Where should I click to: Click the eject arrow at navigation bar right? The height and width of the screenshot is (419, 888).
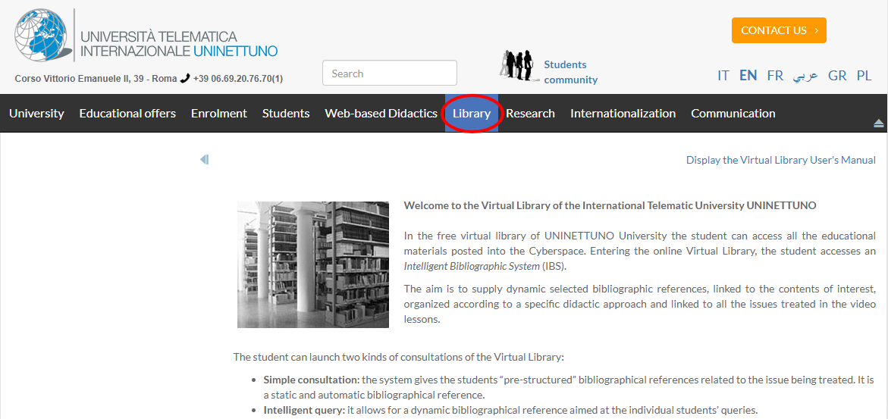pos(879,123)
